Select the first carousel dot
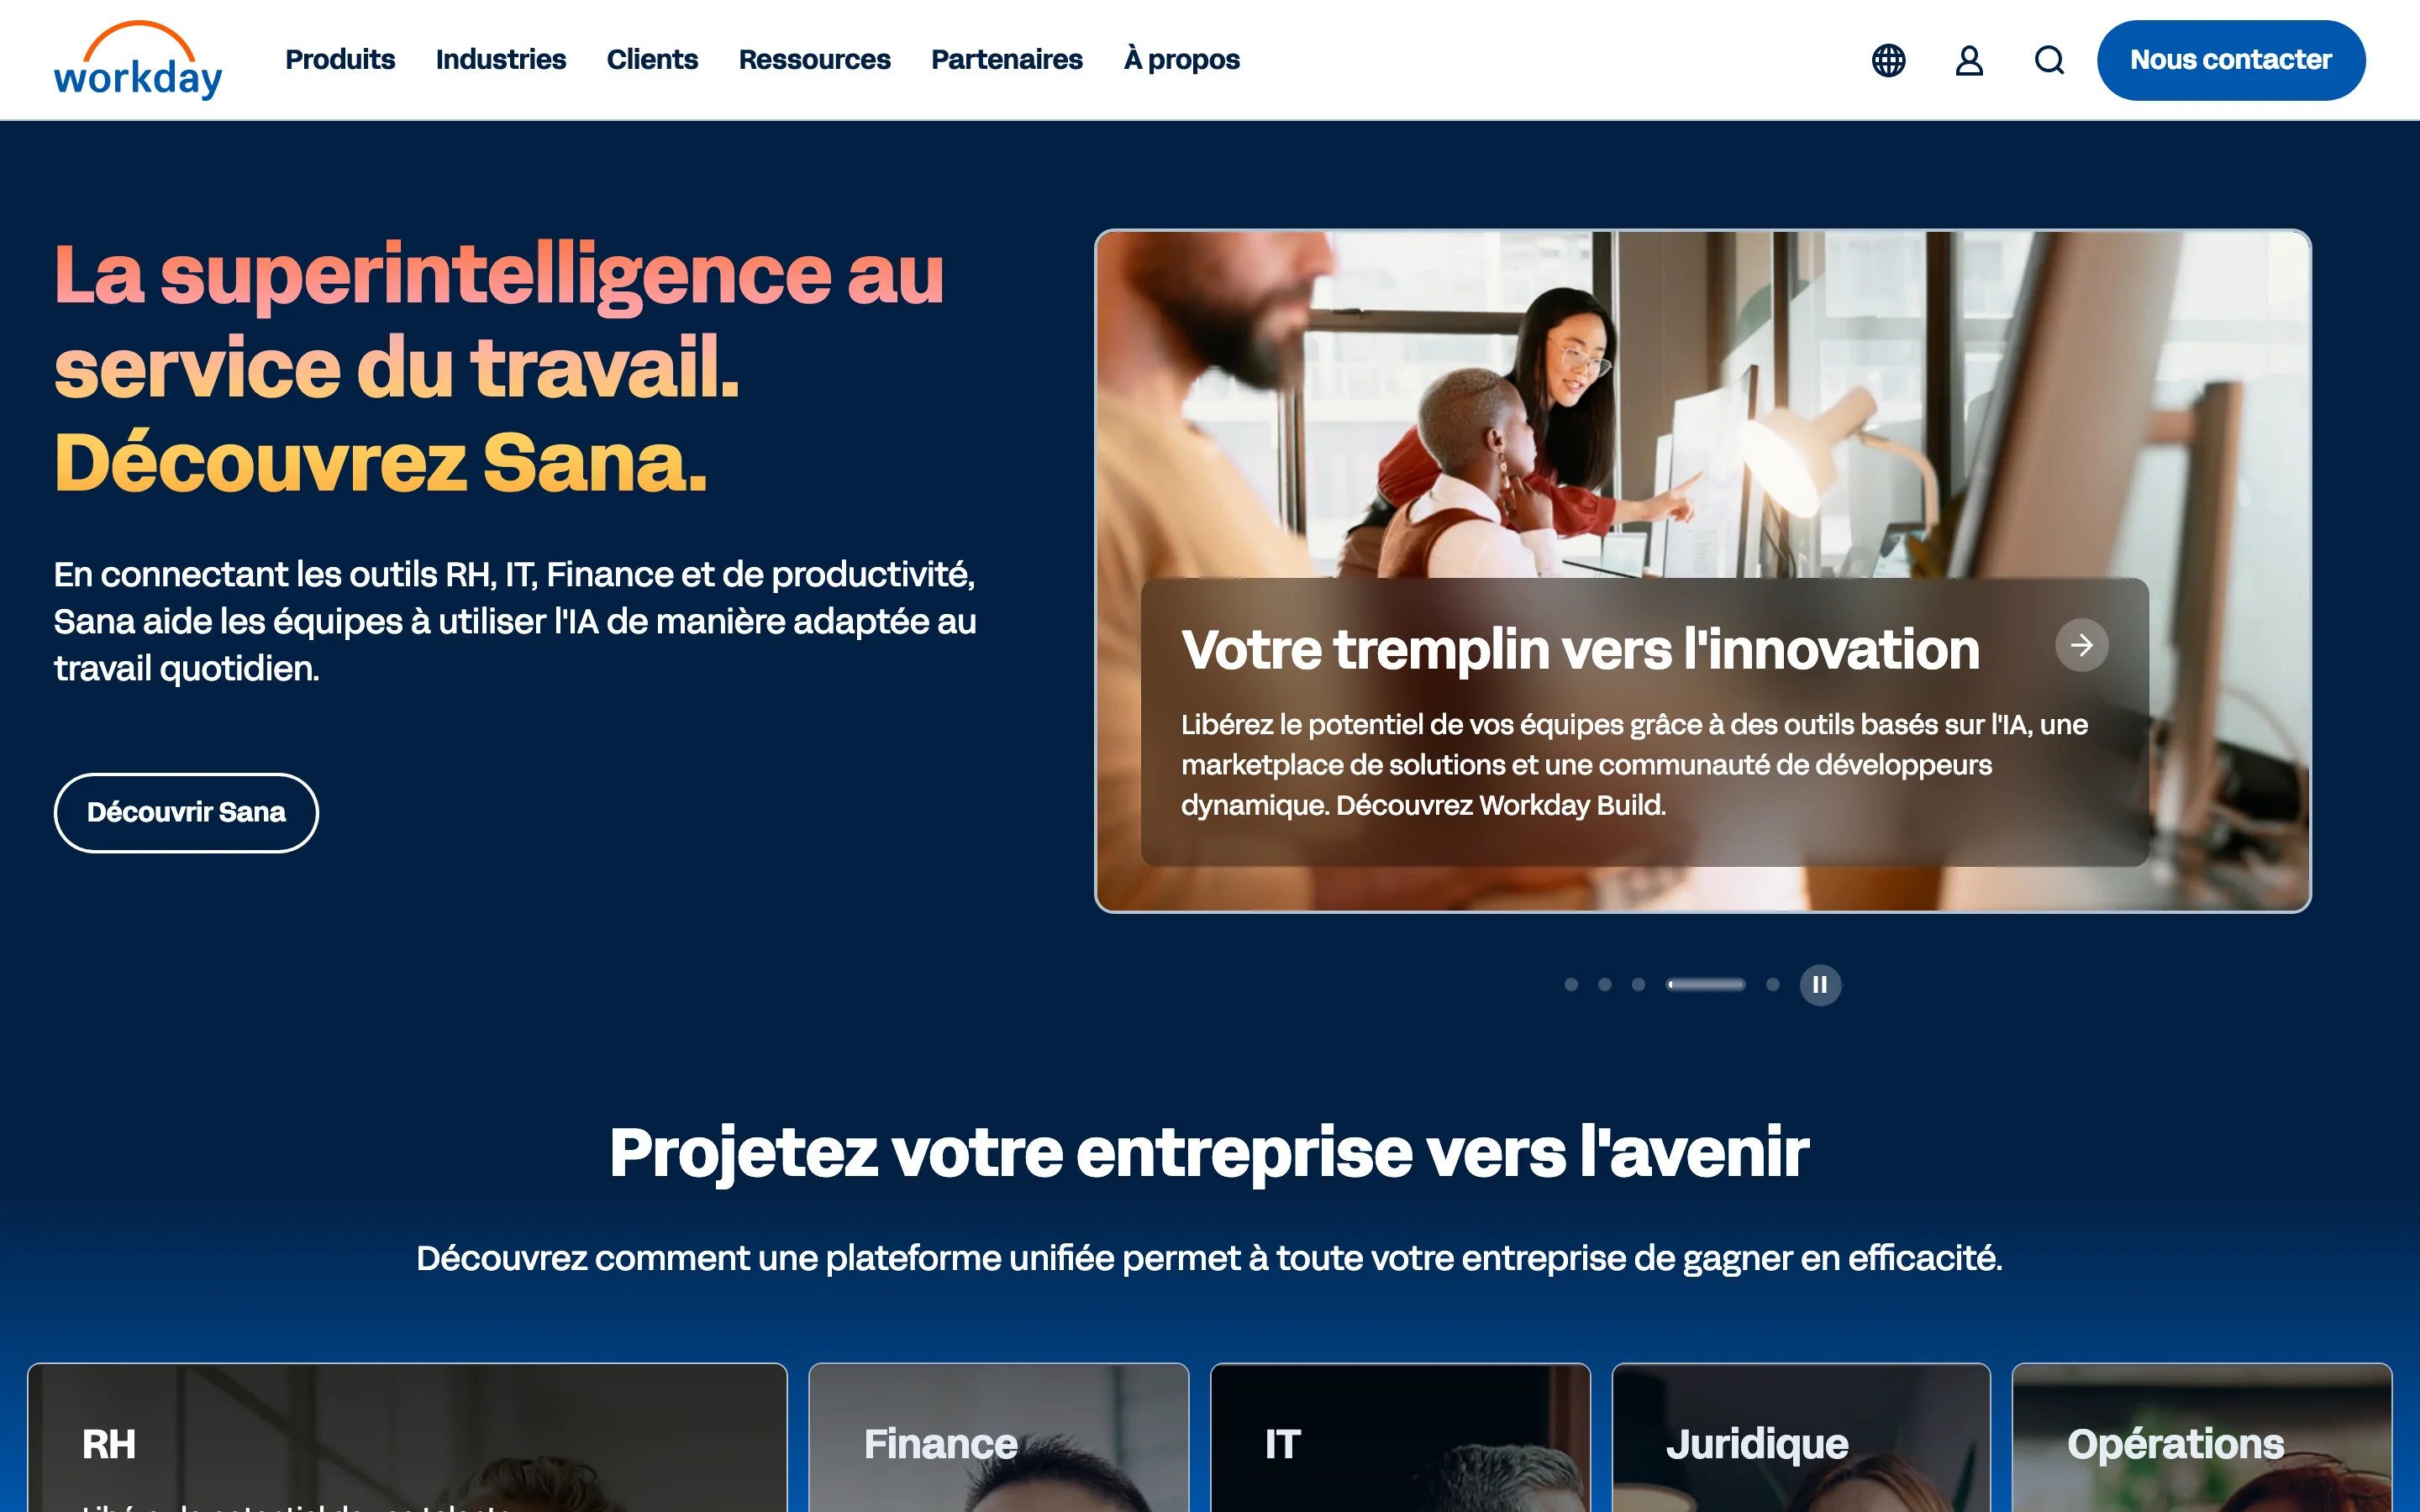 coord(1571,985)
